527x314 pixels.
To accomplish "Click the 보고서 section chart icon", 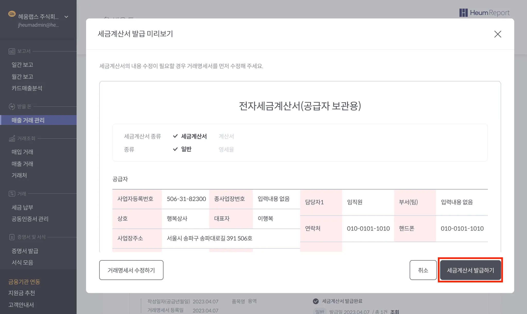I will (12, 51).
